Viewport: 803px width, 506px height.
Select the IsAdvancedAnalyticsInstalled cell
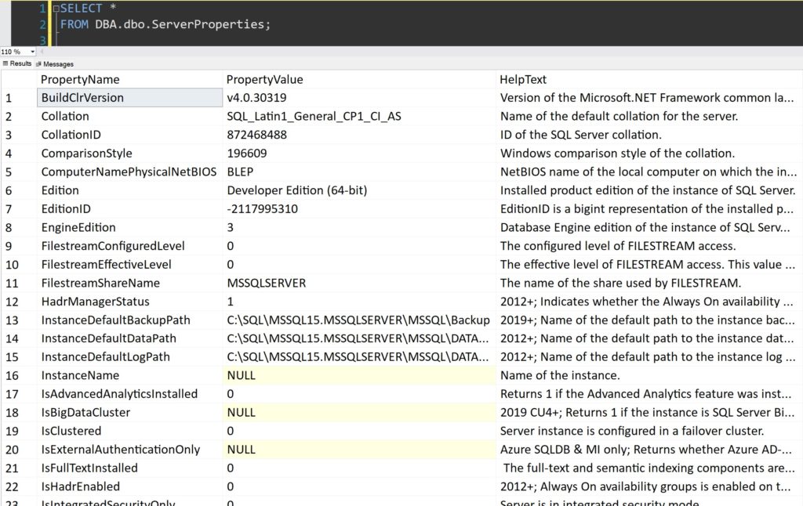point(130,393)
